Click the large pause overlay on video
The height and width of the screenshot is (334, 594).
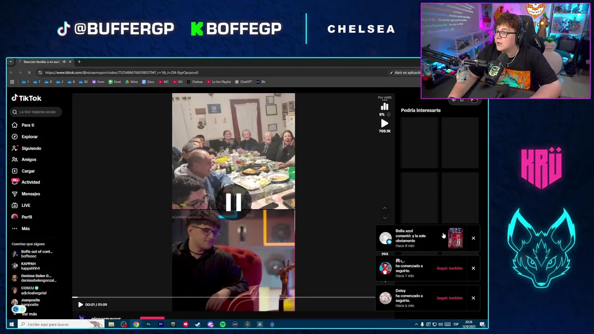pos(233,202)
